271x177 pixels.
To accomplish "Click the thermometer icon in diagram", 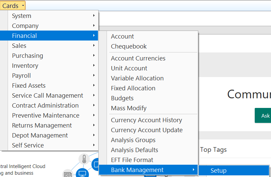I will click(84, 159).
